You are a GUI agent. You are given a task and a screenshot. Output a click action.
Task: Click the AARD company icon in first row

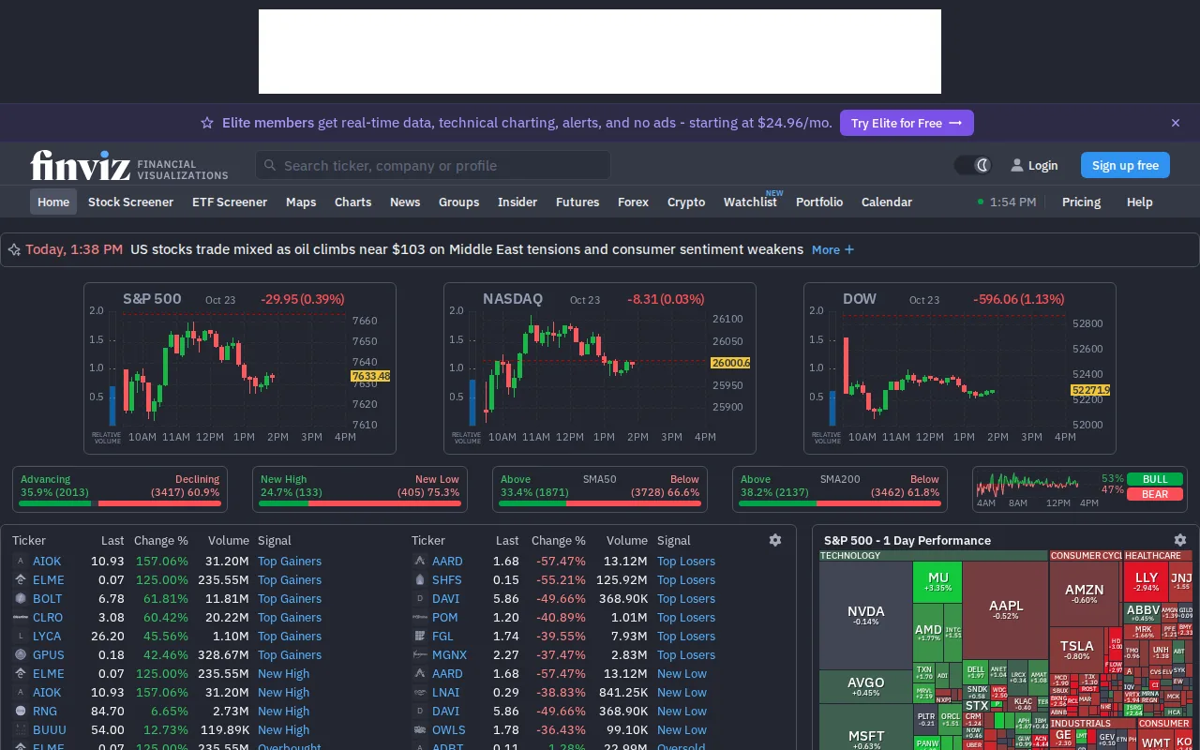pos(420,561)
